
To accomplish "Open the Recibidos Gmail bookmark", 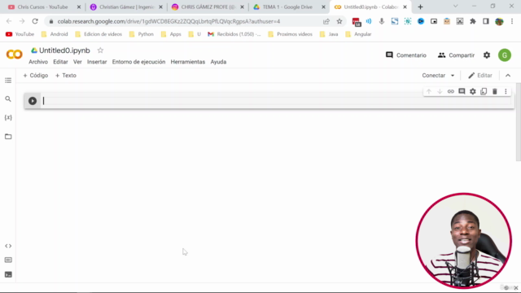I will [234, 34].
